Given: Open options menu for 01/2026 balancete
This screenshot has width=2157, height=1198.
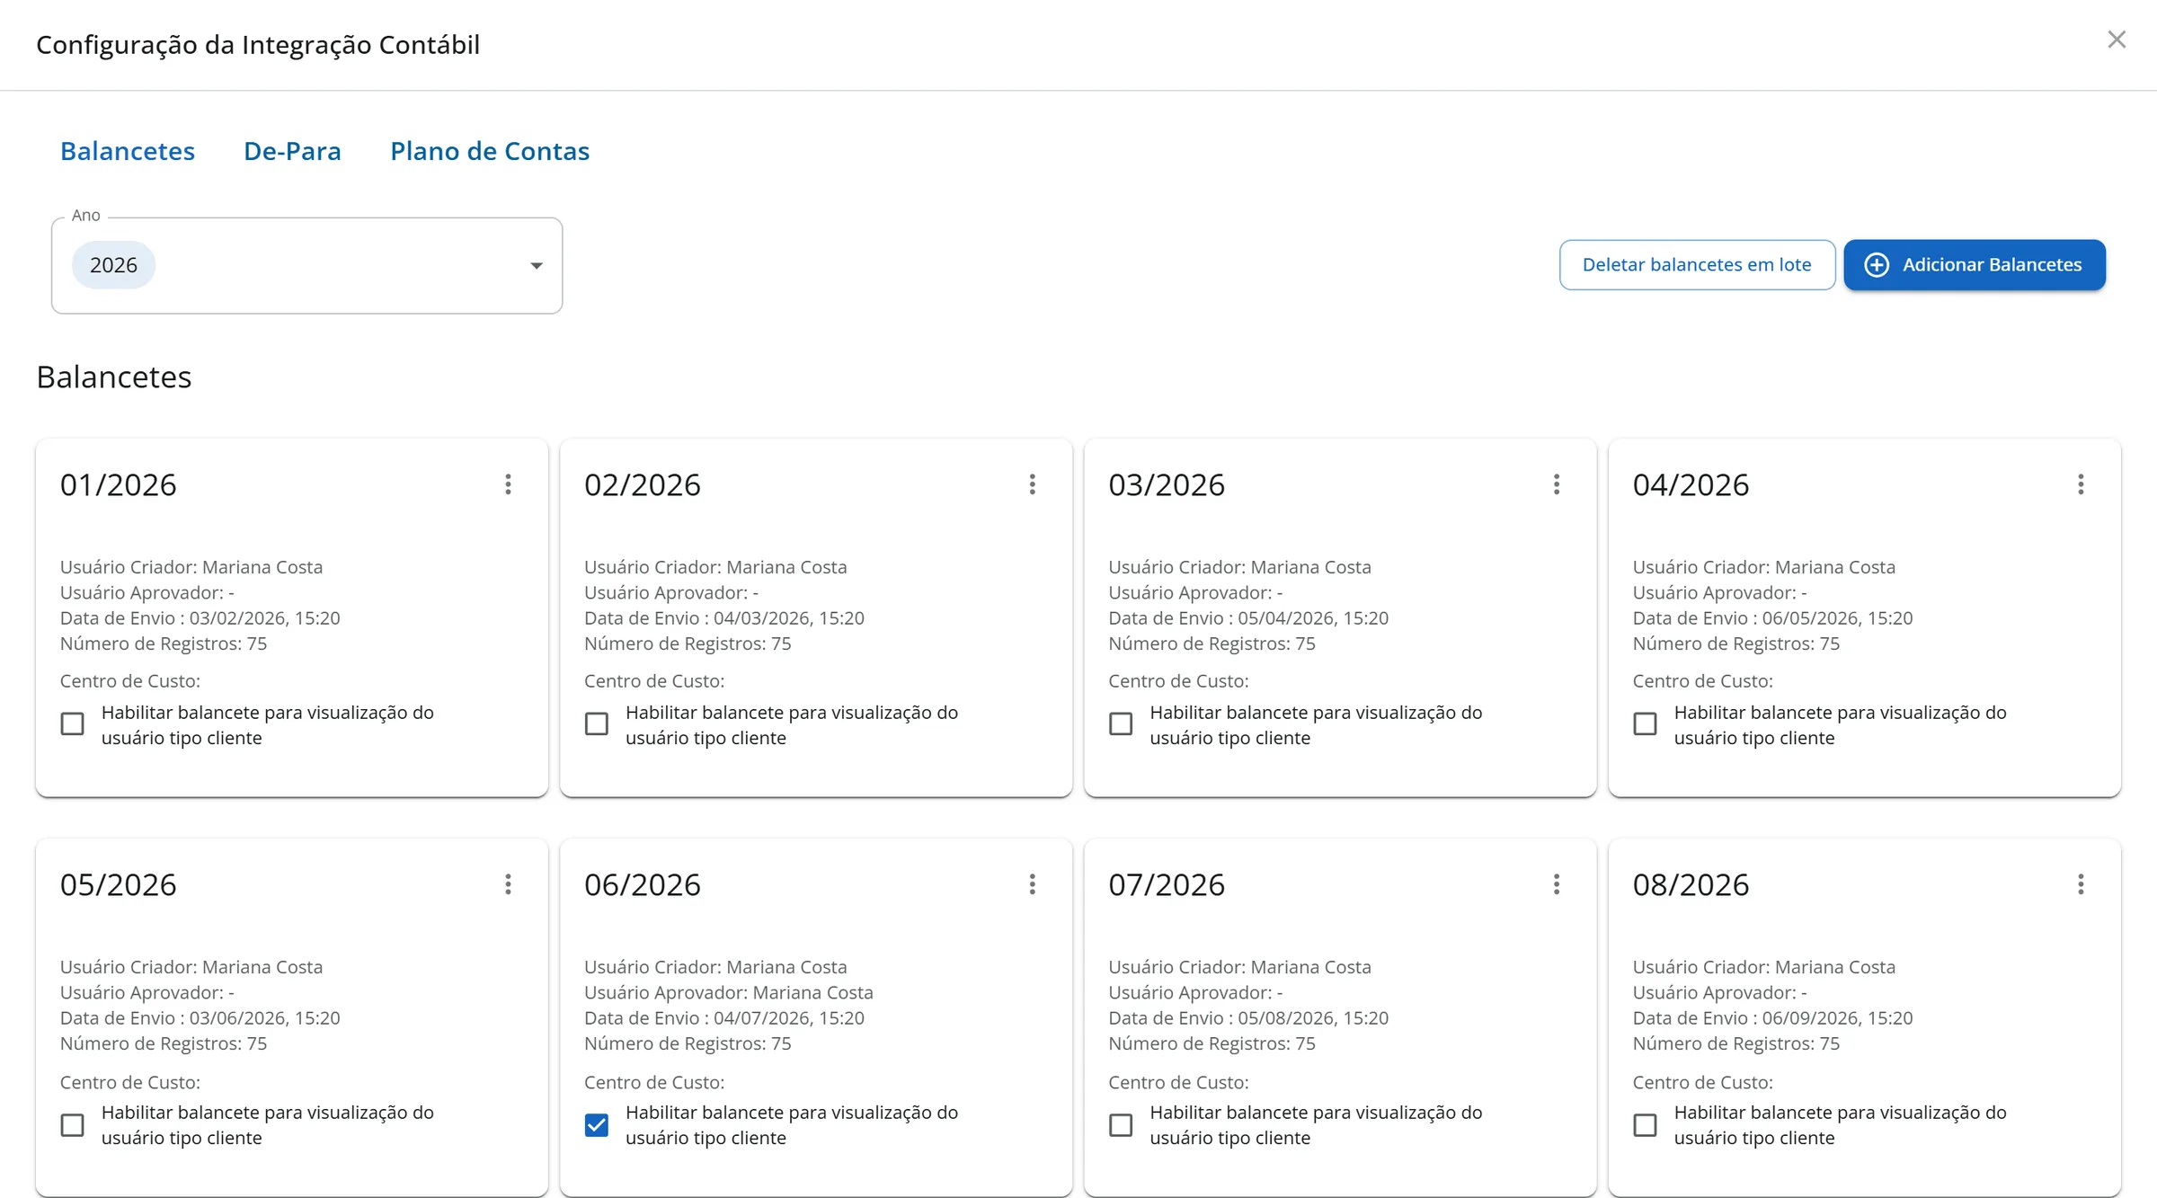Looking at the screenshot, I should coord(508,484).
